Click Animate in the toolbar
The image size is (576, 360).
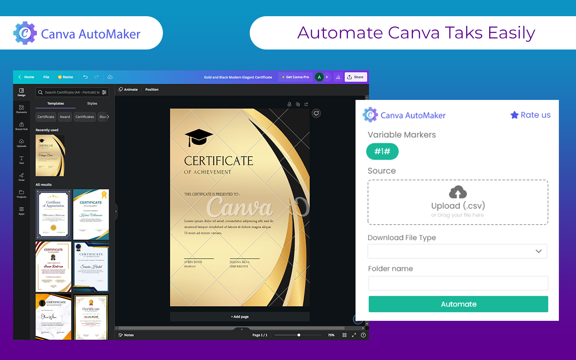(128, 90)
